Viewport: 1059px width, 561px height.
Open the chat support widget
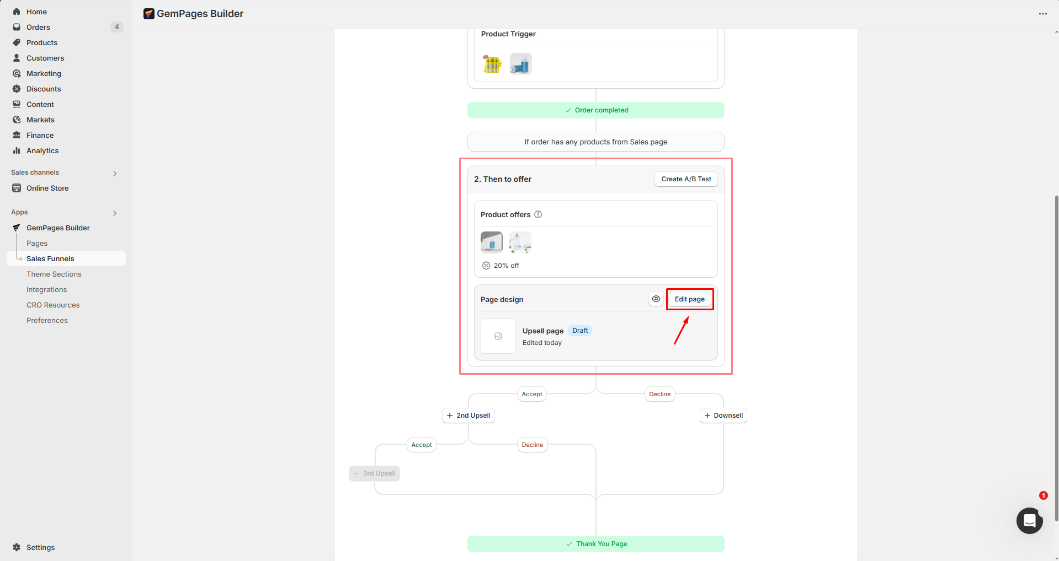pos(1030,520)
